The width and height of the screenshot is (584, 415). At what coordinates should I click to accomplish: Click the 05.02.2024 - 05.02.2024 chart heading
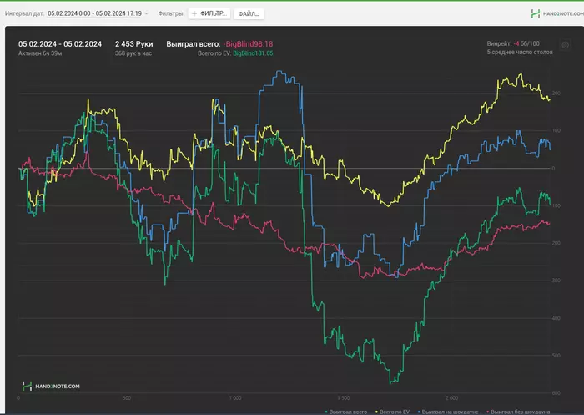click(x=60, y=44)
